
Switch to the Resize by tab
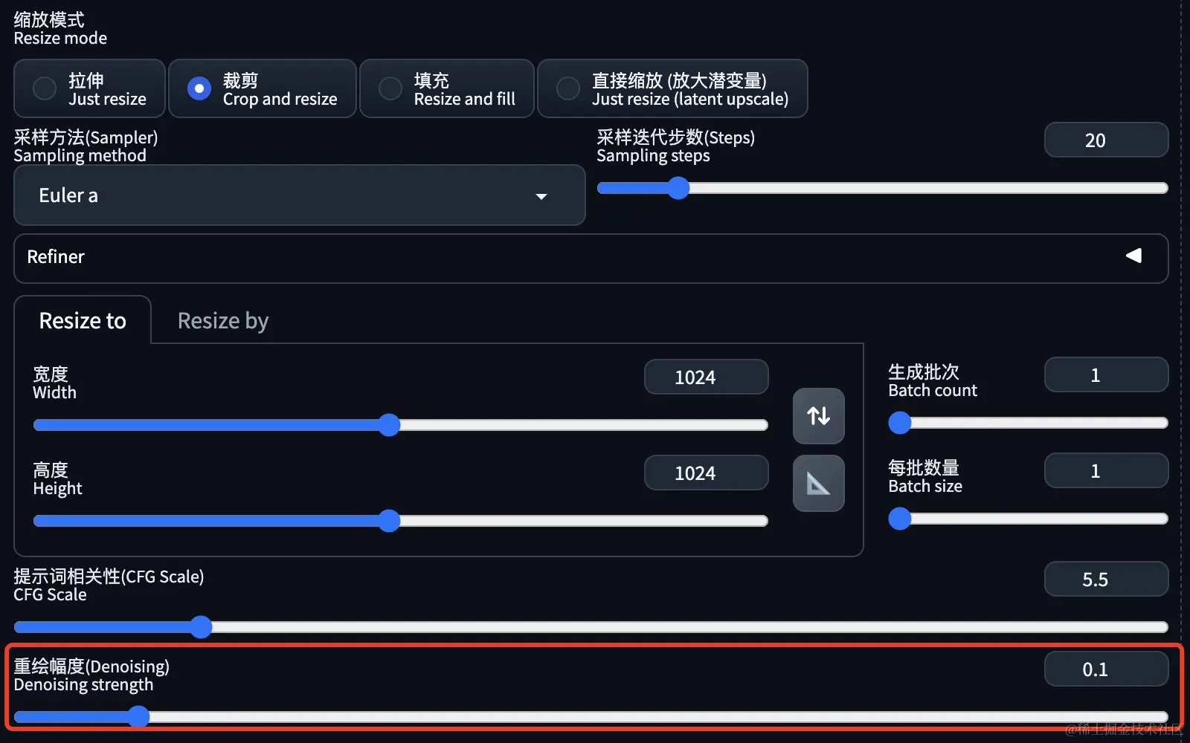[x=222, y=320]
